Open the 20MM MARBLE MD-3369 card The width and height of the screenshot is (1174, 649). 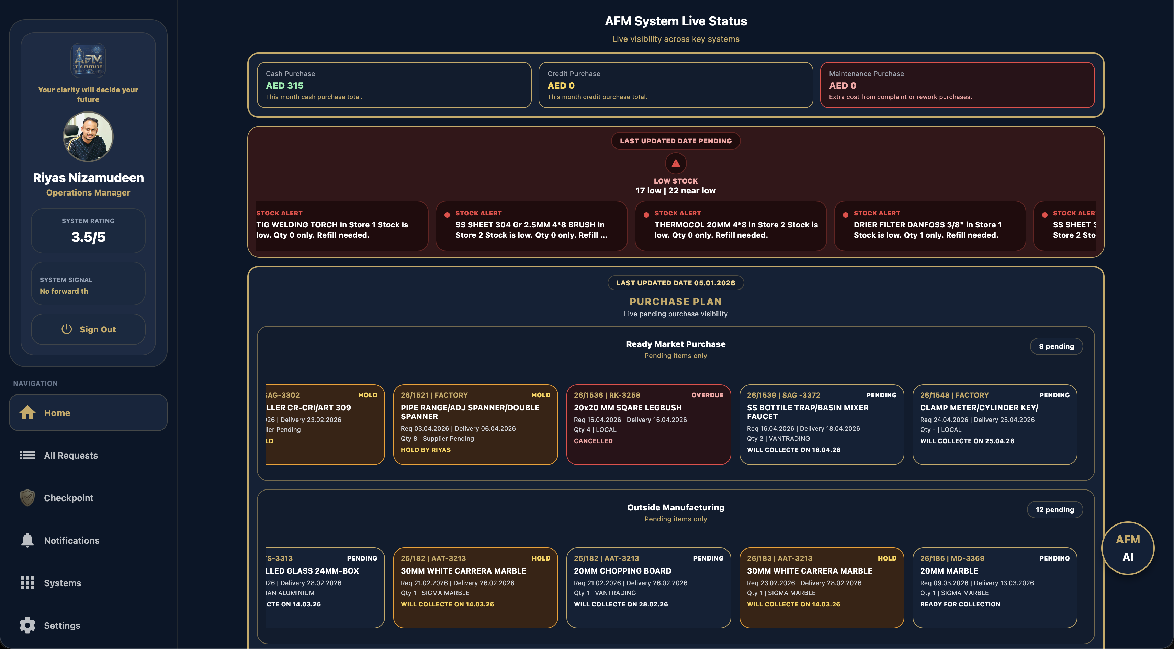pos(994,588)
